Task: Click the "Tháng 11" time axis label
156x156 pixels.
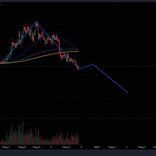Action: (67, 147)
